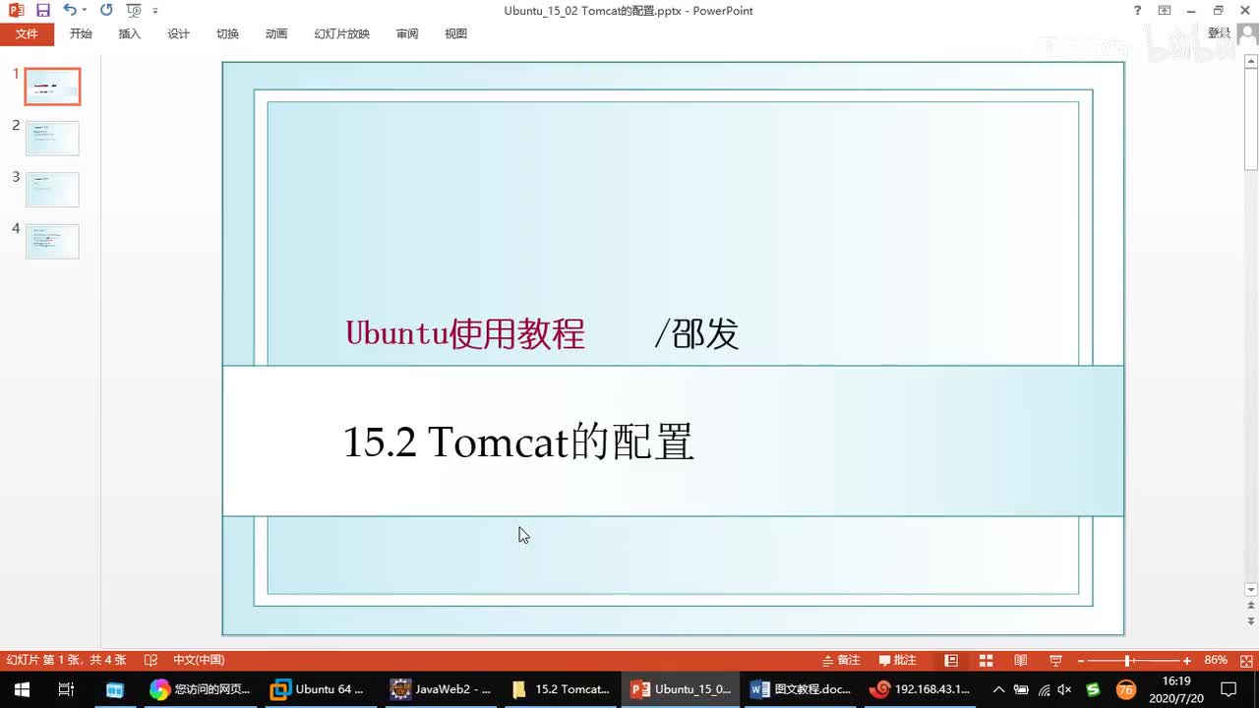The image size is (1259, 708).
Task: Select the subtitle Ubuntu使用教程 text
Action: coord(465,333)
